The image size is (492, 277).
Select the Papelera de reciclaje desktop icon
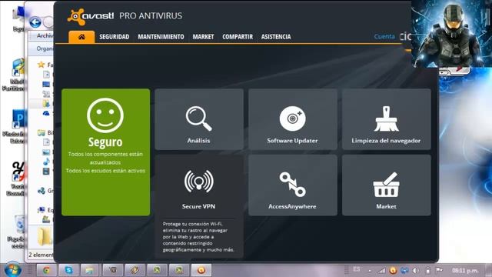click(x=16, y=232)
